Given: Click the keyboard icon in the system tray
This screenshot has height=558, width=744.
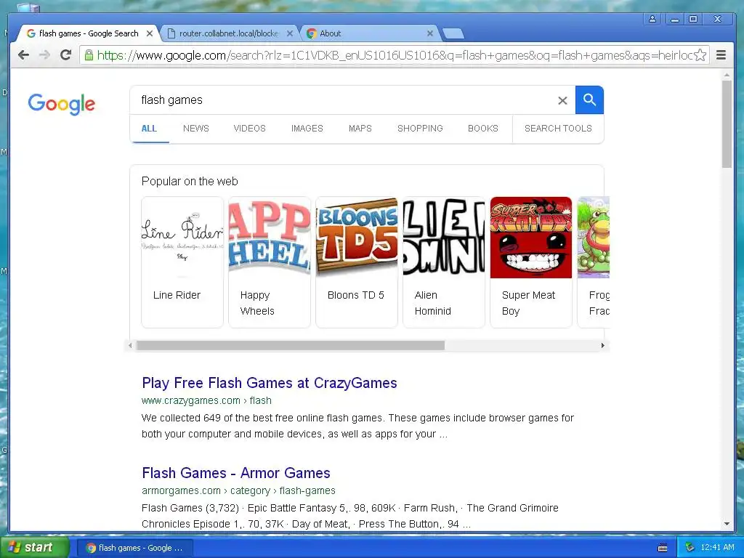Looking at the screenshot, I should [663, 548].
